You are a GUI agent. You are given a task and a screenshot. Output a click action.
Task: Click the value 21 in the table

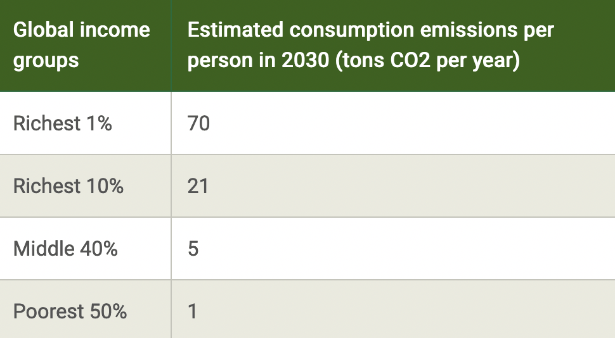[198, 186]
